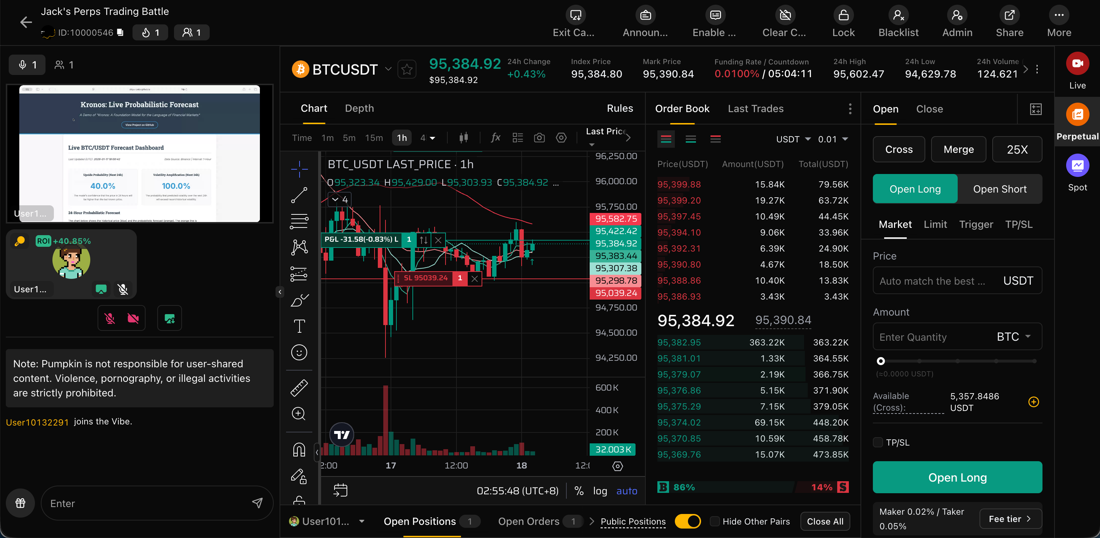Switch to the Last Trades tab

[x=755, y=109]
